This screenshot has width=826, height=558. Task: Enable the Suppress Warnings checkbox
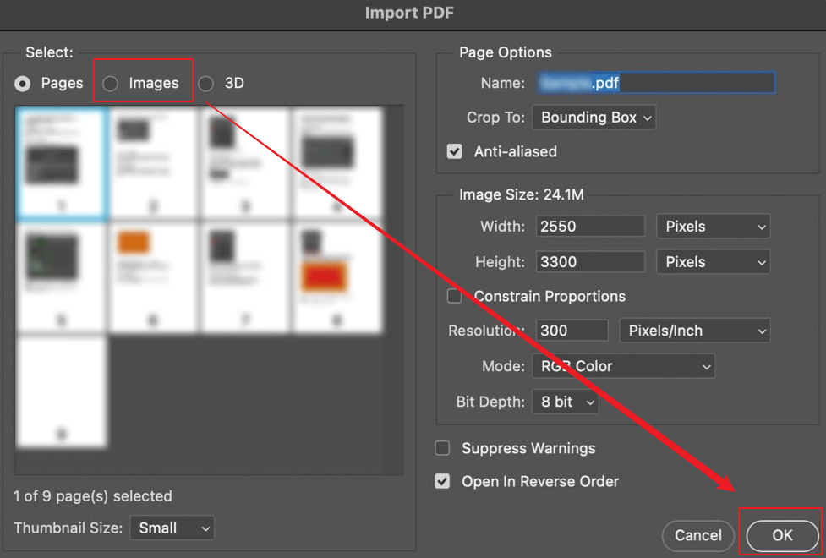(x=441, y=448)
